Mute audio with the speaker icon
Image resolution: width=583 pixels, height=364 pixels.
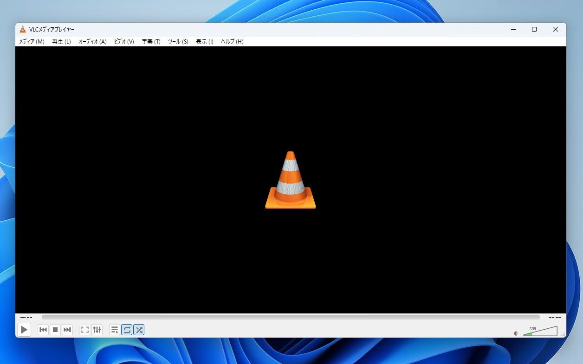point(516,333)
